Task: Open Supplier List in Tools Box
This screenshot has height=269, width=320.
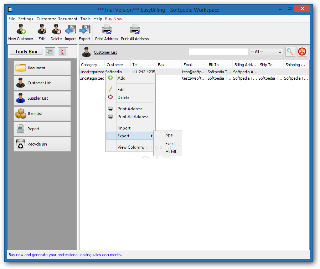Action: (42, 98)
